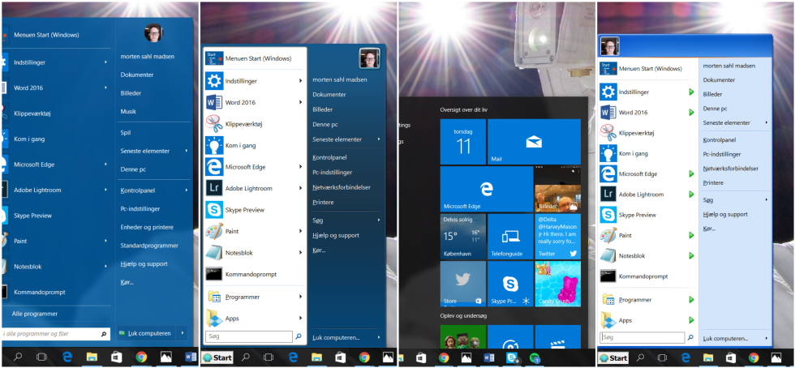Click the Skype icon in the taskbar
This screenshot has width=795, height=368.
click(x=513, y=357)
